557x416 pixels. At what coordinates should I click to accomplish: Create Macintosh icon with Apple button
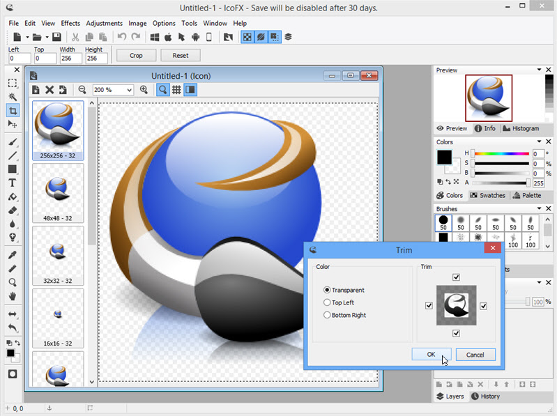tap(168, 37)
